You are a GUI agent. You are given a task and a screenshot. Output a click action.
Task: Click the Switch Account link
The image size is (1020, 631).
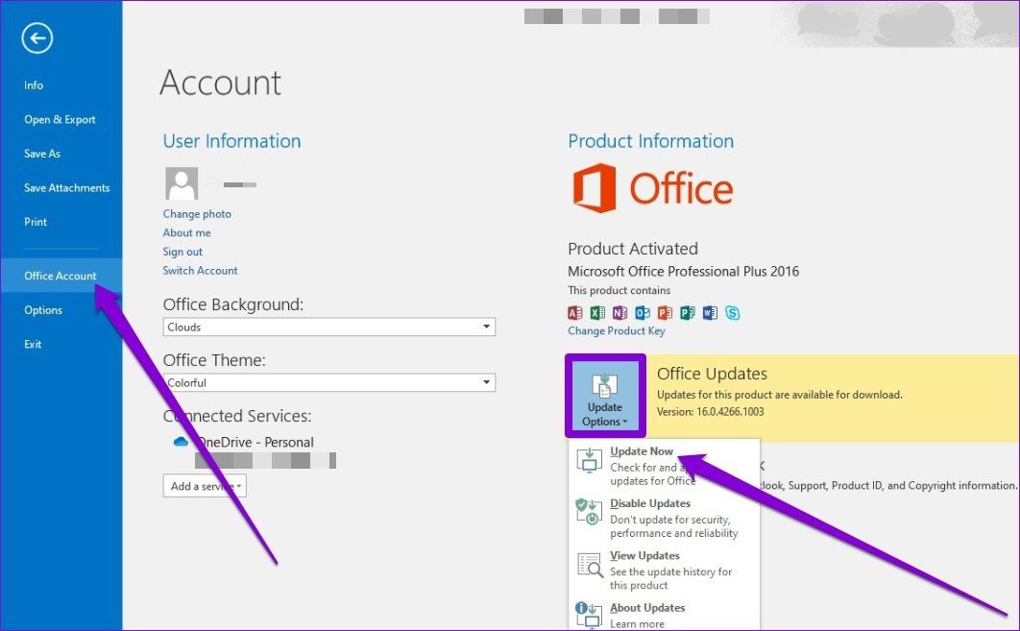coord(201,271)
